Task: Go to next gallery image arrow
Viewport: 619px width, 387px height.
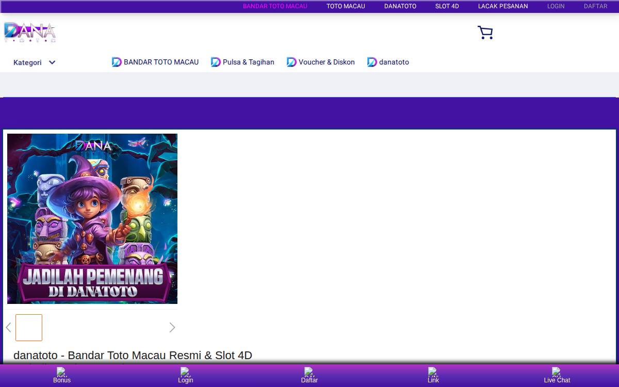Action: click(x=172, y=328)
